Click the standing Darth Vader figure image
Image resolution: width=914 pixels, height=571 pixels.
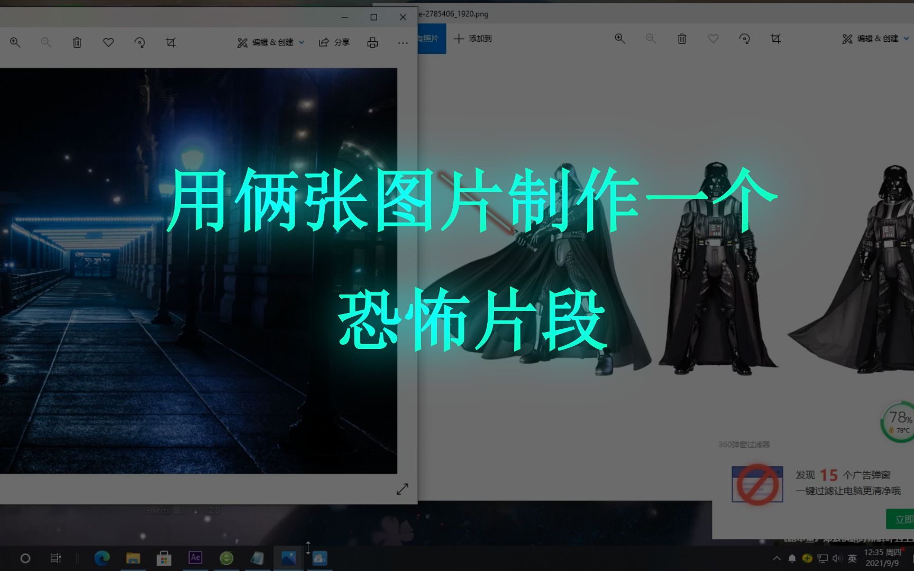click(717, 269)
